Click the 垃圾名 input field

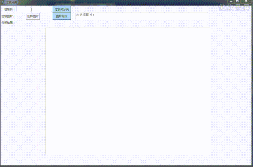click(33, 9)
